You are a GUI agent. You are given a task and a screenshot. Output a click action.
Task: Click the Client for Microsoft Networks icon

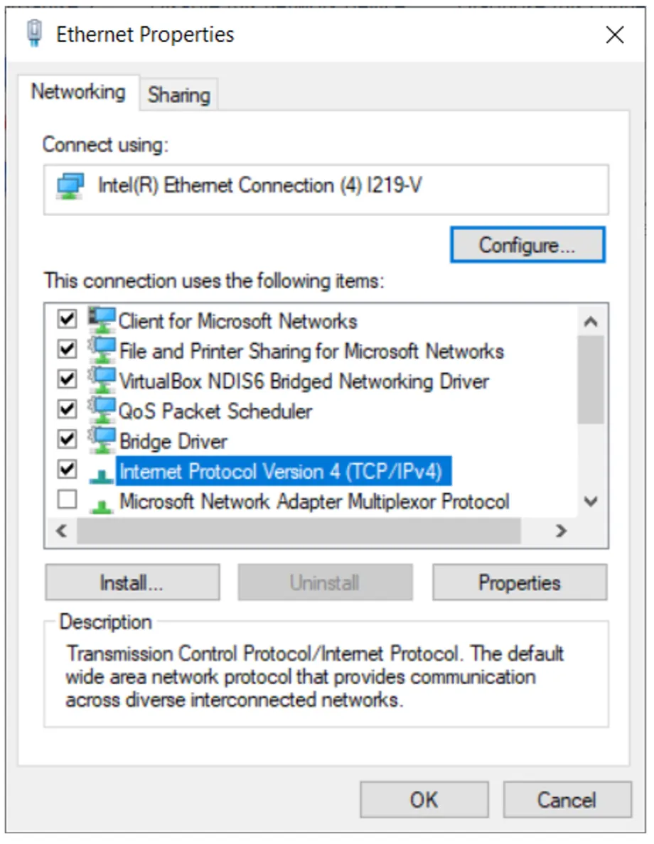click(102, 320)
